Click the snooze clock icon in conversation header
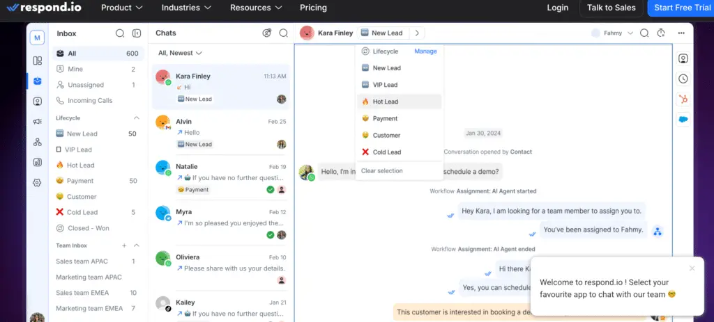 (661, 33)
